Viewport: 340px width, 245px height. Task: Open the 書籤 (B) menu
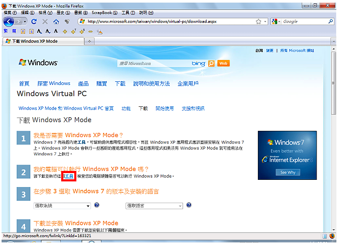pyautogui.click(x=81, y=13)
